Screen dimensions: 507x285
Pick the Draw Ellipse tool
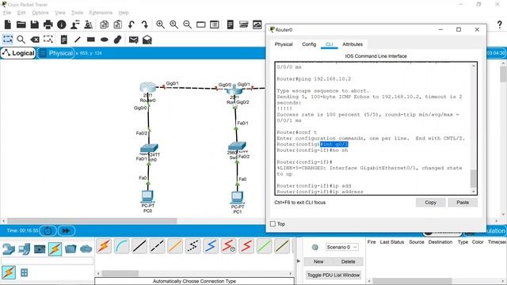tap(104, 40)
